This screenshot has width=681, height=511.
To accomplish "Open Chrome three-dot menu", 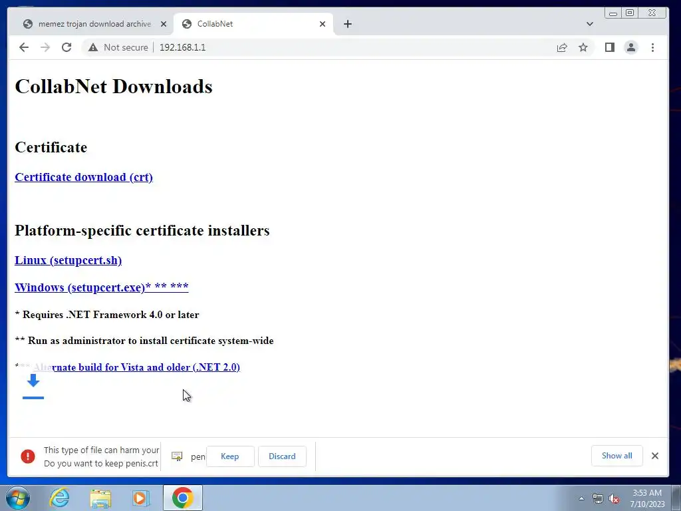I will 652,47.
